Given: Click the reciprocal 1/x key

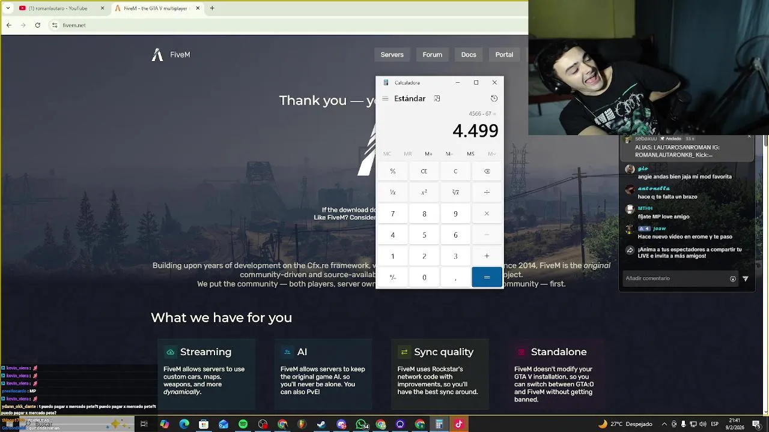Looking at the screenshot, I should tap(392, 193).
